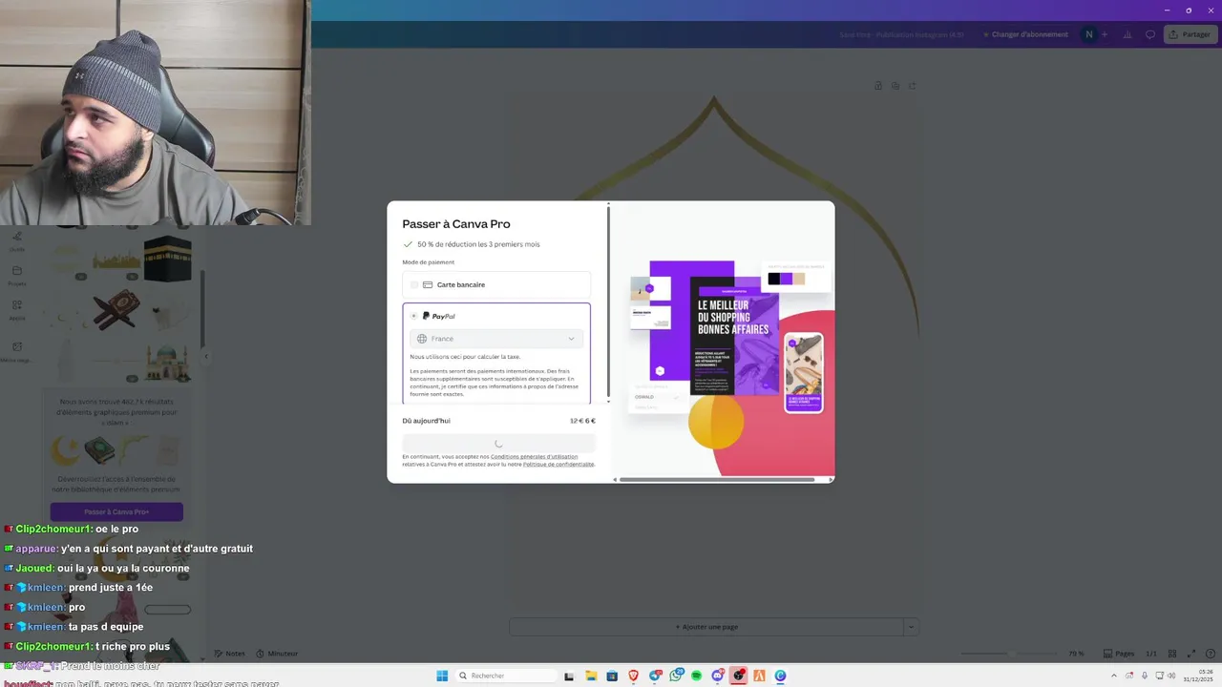
Task: Click Ajouter une page button
Action: (706, 627)
